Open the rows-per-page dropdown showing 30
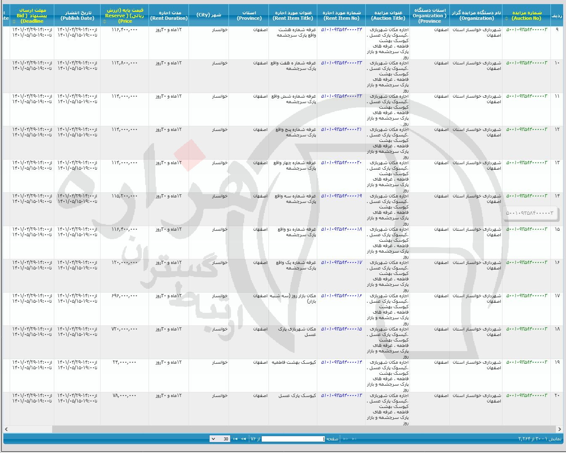The width and height of the screenshot is (566, 453). [x=220, y=439]
